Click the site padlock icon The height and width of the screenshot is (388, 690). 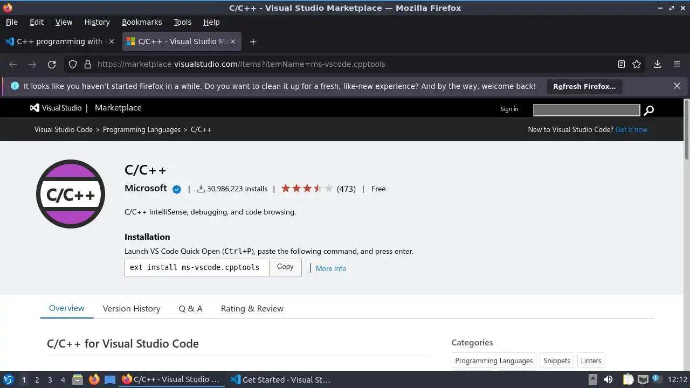pos(88,64)
